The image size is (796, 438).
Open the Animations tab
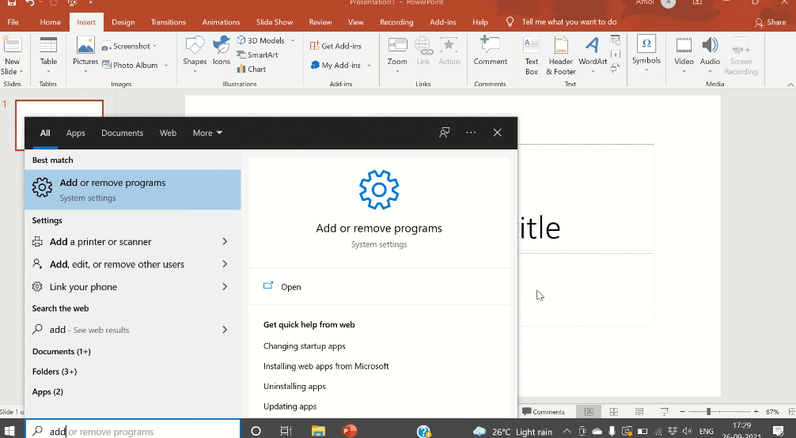[x=221, y=22]
